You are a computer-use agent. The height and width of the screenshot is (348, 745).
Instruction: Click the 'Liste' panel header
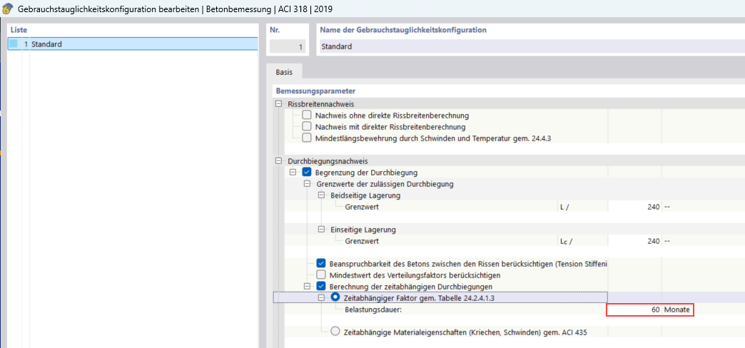(19, 30)
